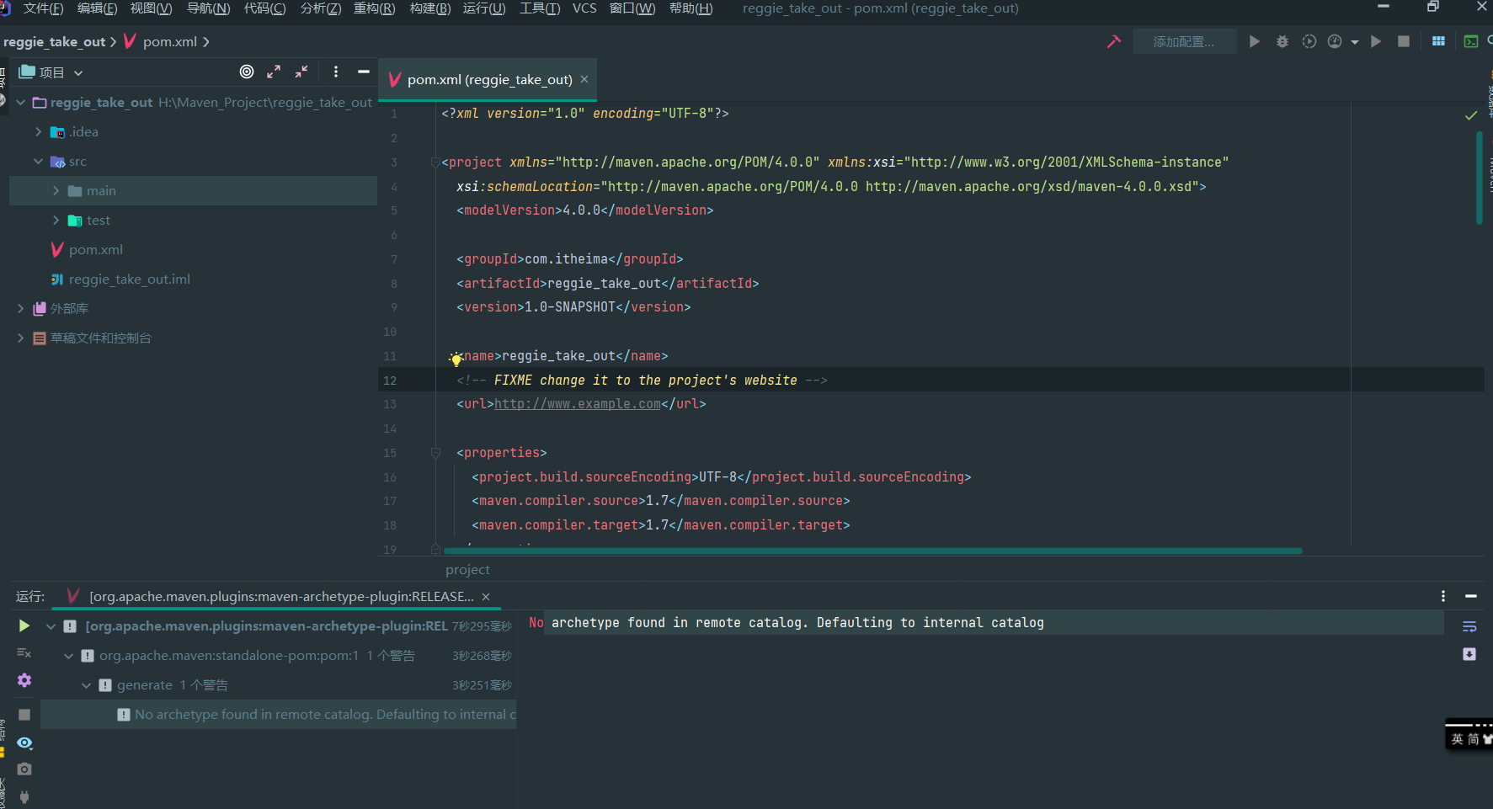1493x809 pixels.
Task: Hide the project panel with minus icon
Action: (x=364, y=72)
